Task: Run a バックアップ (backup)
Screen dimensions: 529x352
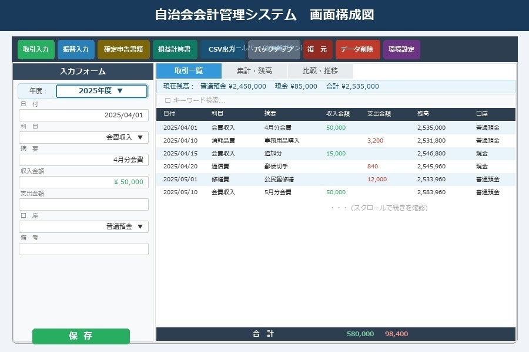Action: (x=273, y=50)
